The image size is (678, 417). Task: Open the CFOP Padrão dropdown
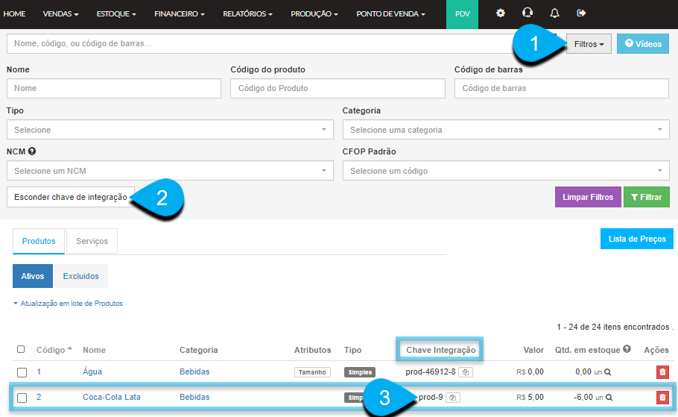click(x=506, y=171)
